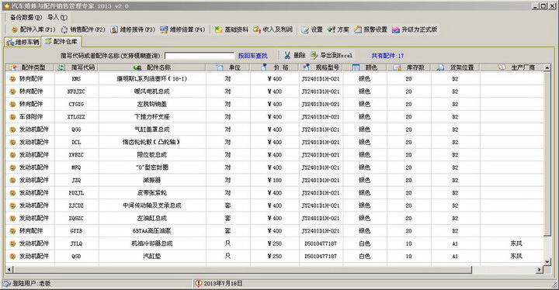Click status bar 登陆用户:老板 entry
Image resolution: width=559 pixels, height=290 pixels.
[x=27, y=284]
